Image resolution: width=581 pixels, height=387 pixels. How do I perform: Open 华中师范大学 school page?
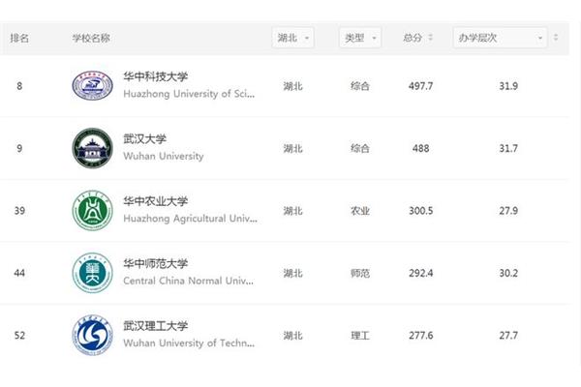156,263
